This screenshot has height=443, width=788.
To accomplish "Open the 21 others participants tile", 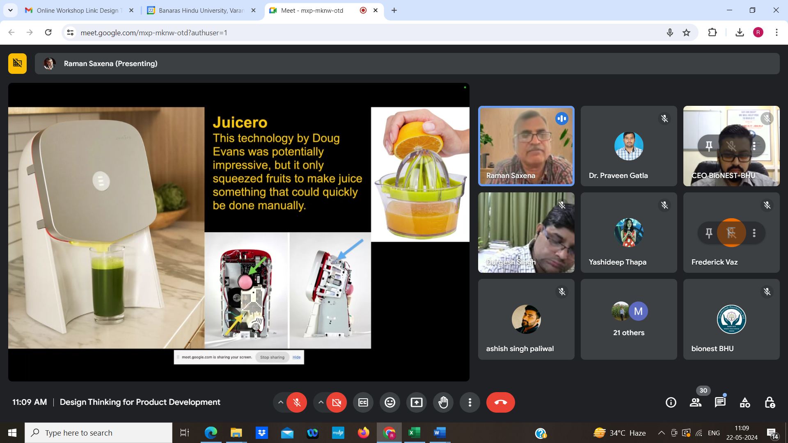I will tap(629, 319).
